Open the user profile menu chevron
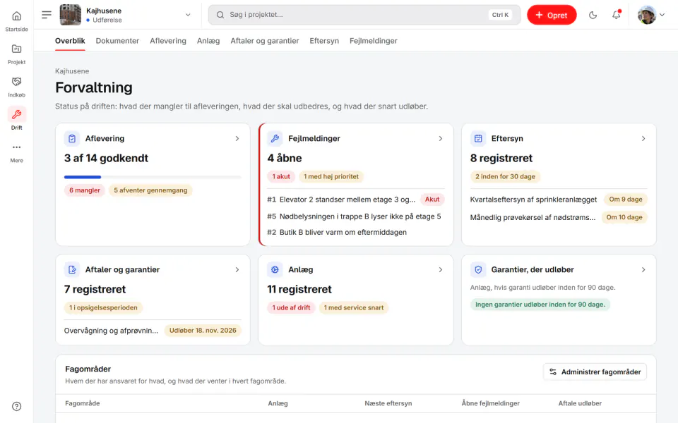 coord(662,15)
